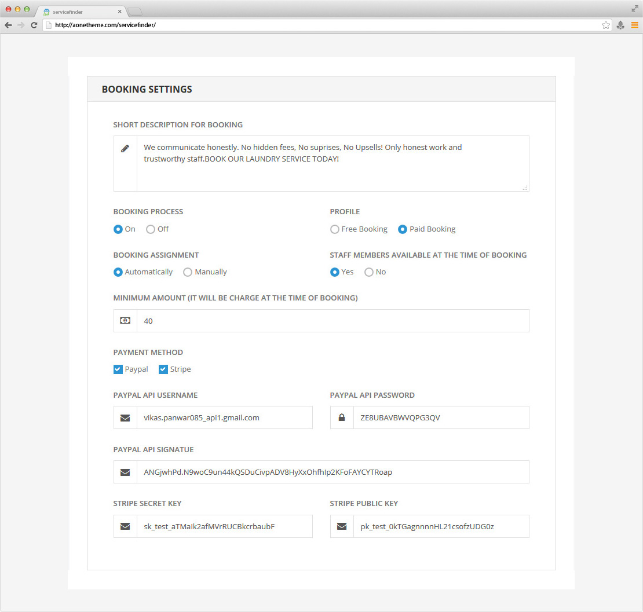Turn Booking Process to Off

click(151, 229)
